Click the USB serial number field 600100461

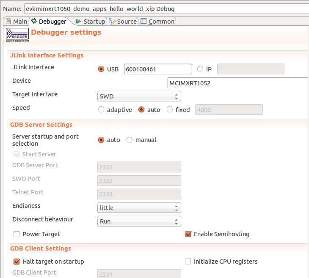click(x=157, y=69)
